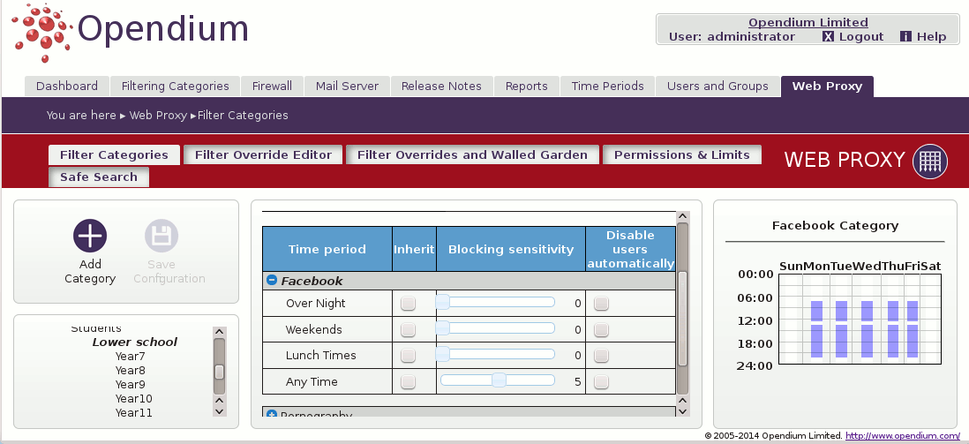
Task: Open Filter Overrides and Walled Garden sub-tab
Action: (472, 154)
